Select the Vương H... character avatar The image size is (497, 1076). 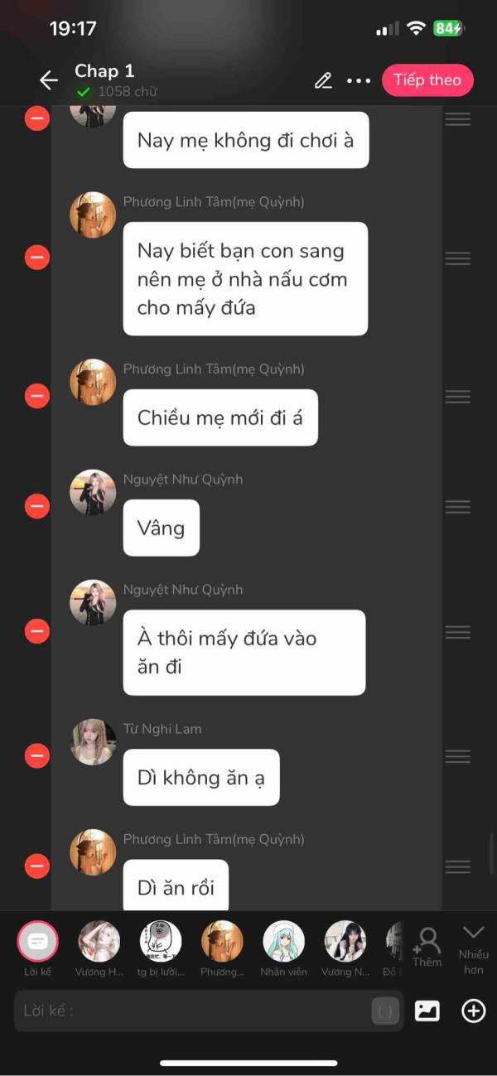pos(99,948)
